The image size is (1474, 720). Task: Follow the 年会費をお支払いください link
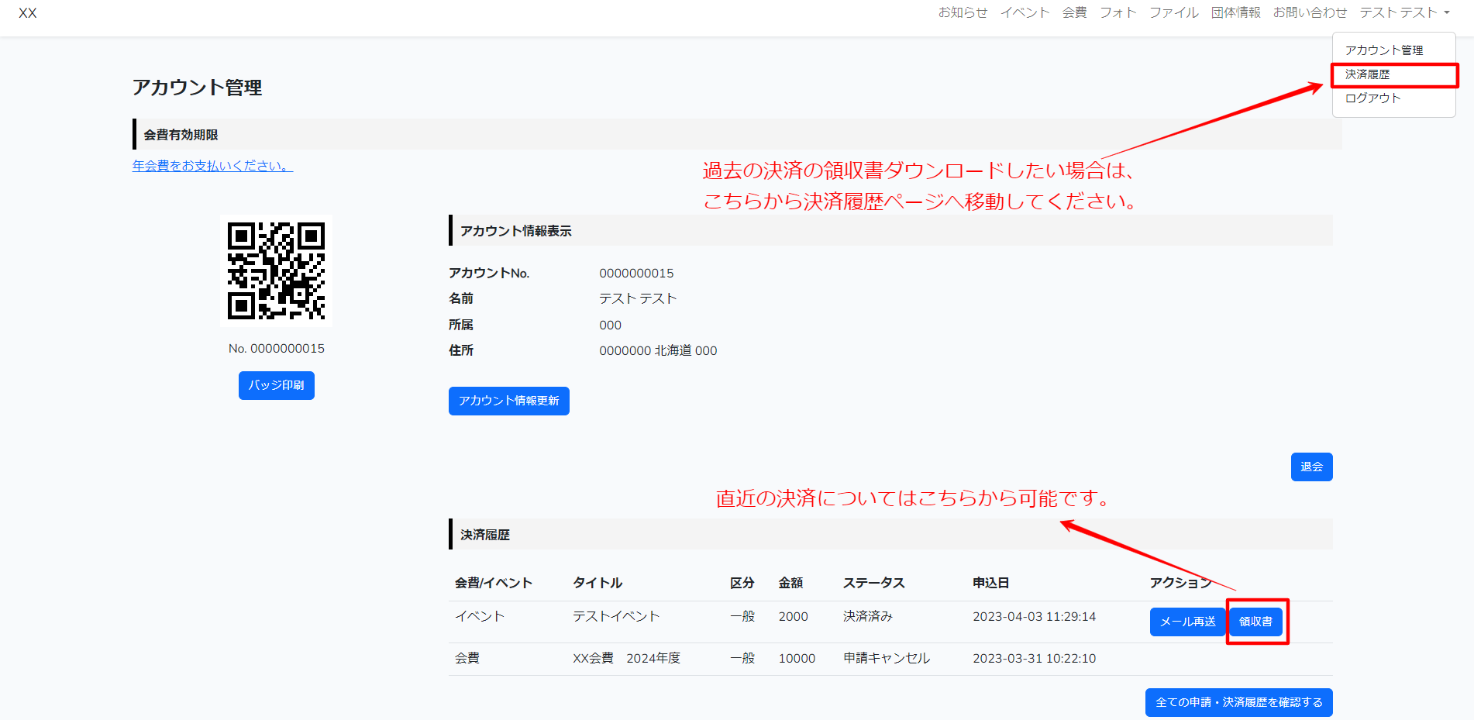[212, 166]
